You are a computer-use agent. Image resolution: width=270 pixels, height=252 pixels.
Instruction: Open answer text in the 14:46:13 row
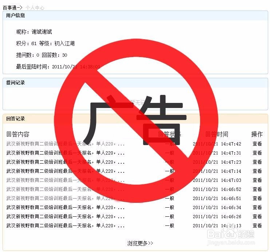pyautogui.click(x=65, y=226)
